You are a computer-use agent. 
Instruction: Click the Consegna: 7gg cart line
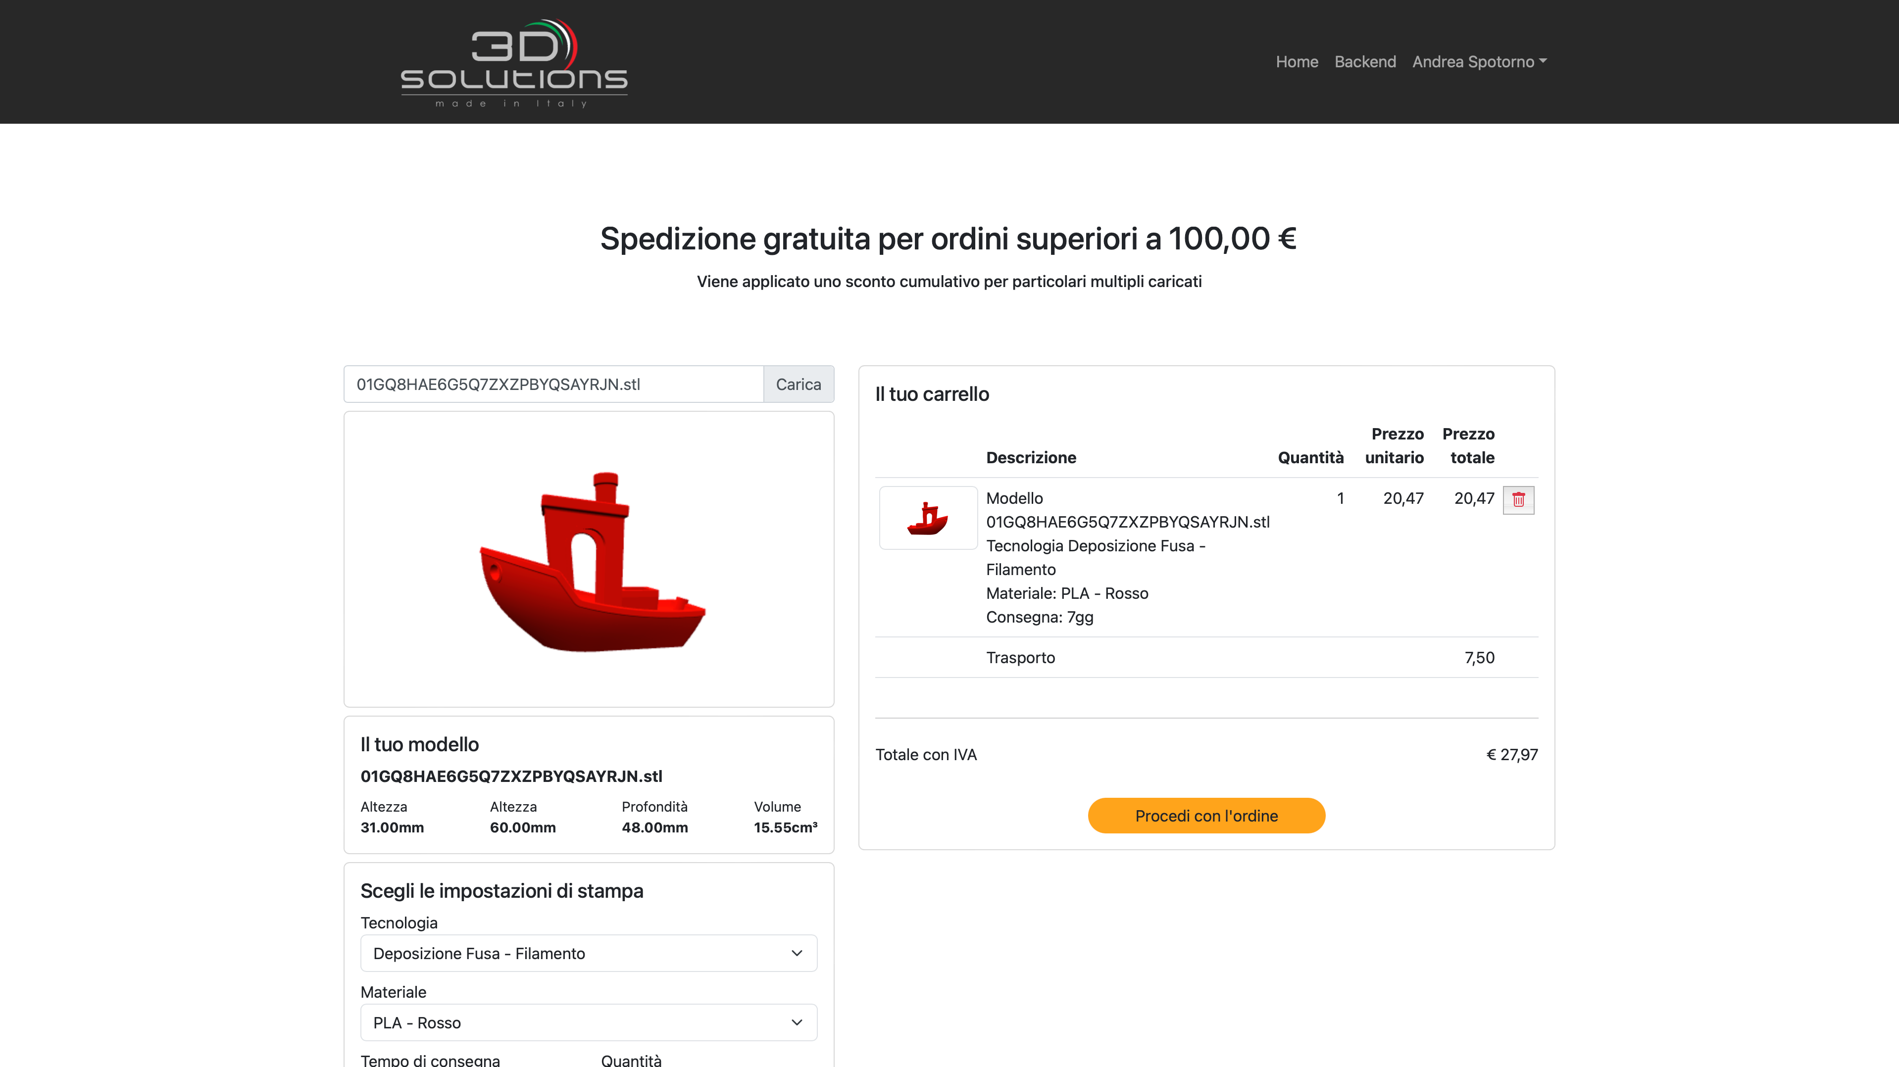1040,617
